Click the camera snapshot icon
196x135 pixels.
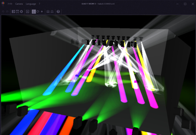(x=48, y=12)
